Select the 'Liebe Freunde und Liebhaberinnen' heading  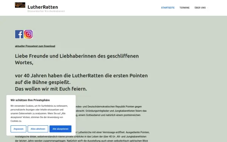click(x=77, y=59)
